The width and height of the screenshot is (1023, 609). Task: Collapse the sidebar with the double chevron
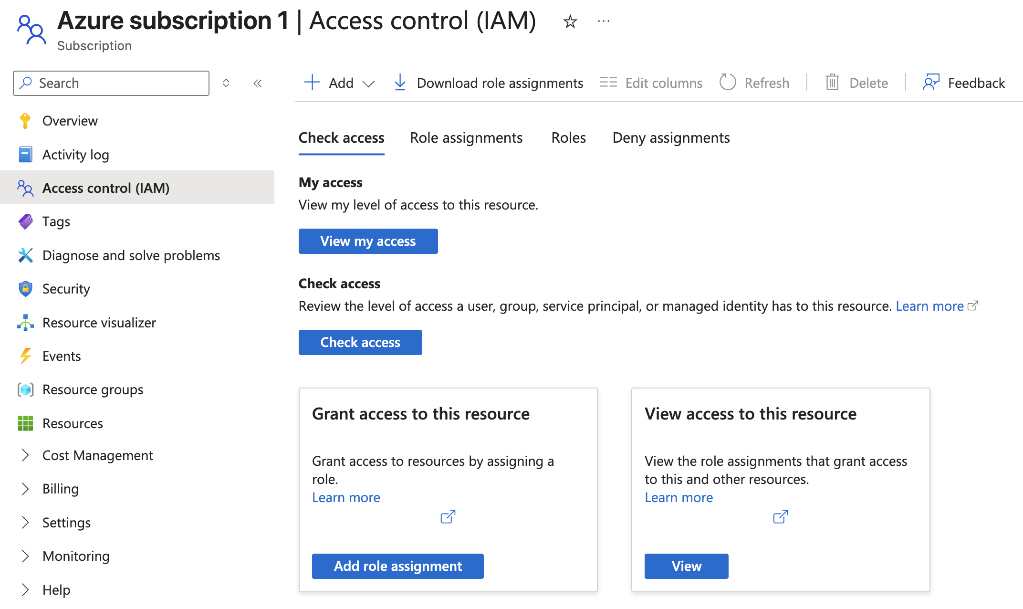(258, 84)
